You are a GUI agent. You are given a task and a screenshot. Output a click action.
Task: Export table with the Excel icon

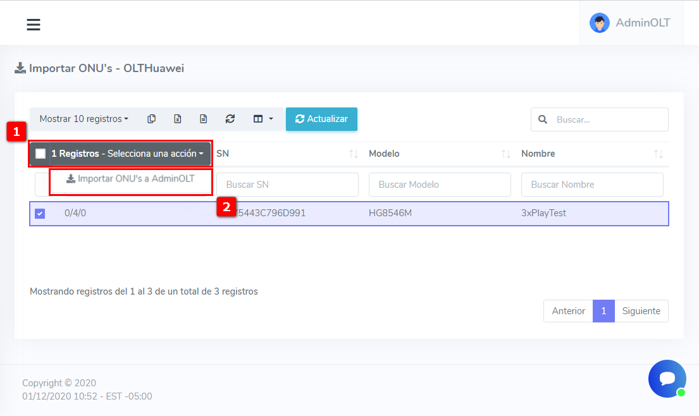coord(178,119)
